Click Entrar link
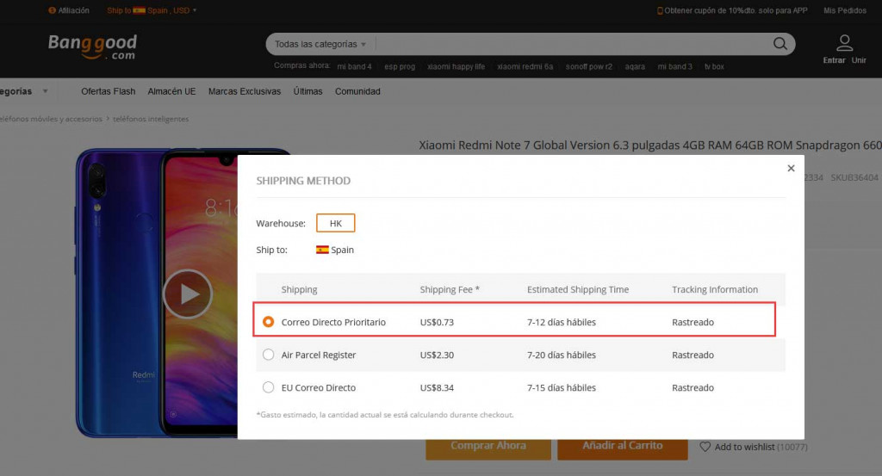The image size is (882, 476). (x=834, y=60)
